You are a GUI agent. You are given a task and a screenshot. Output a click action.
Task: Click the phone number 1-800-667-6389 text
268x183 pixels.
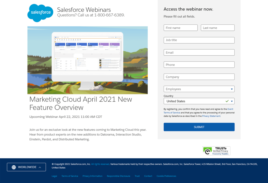pos(109,15)
